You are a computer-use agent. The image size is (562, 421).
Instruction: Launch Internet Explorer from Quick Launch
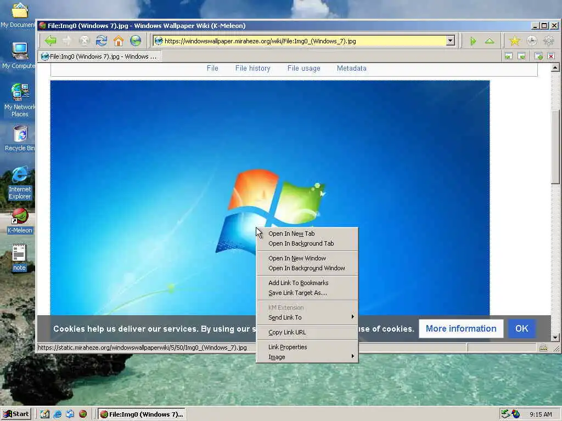[57, 414]
